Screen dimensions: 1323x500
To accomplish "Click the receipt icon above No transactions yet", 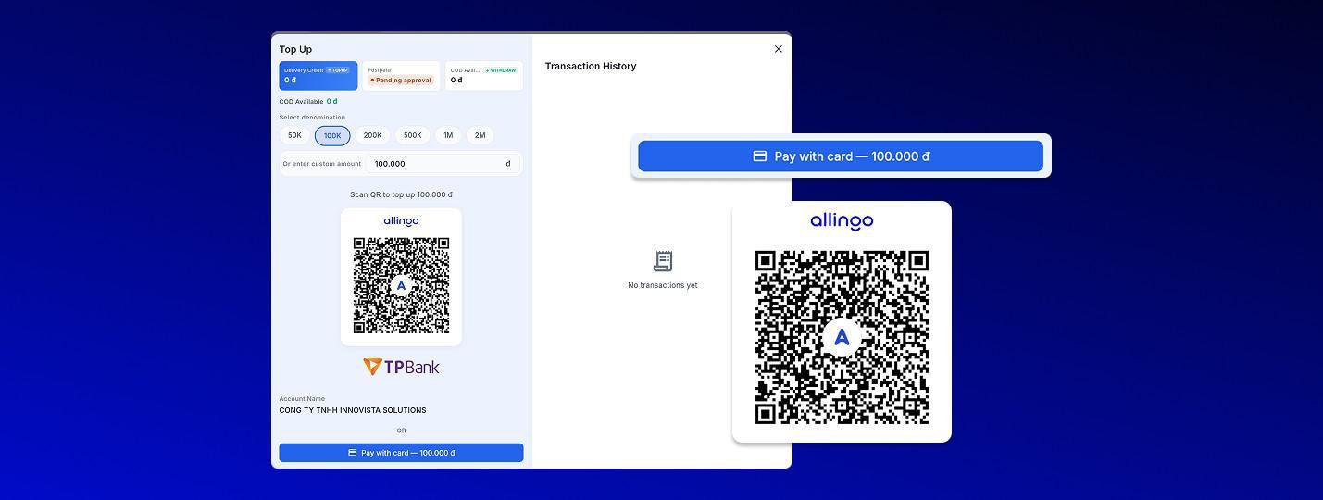I will click(663, 261).
